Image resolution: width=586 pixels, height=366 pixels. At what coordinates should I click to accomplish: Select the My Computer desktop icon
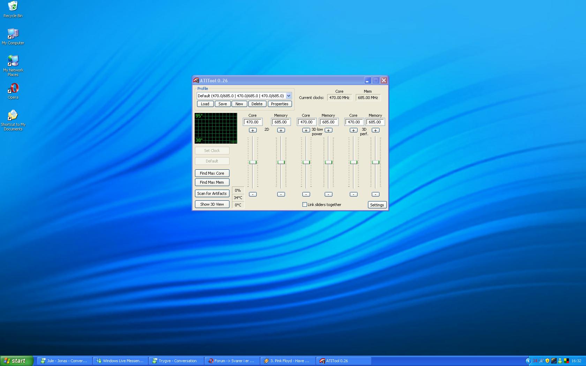coord(13,37)
